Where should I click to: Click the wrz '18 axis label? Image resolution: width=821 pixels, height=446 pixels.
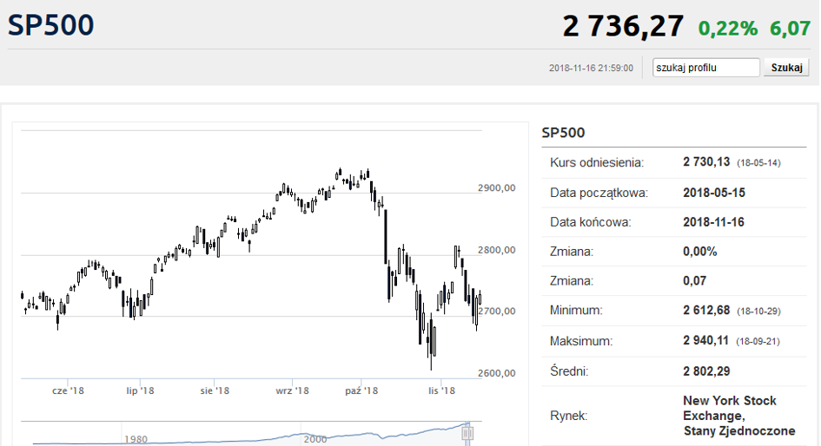click(x=293, y=391)
